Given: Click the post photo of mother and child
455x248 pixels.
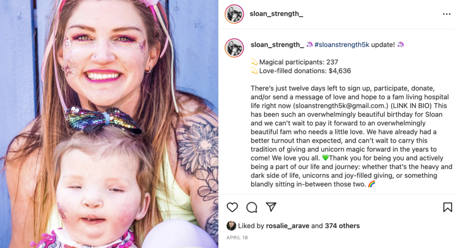Looking at the screenshot, I should click(x=109, y=124).
